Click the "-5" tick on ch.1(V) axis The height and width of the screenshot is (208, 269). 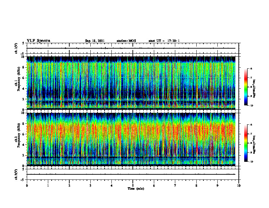[23, 54]
